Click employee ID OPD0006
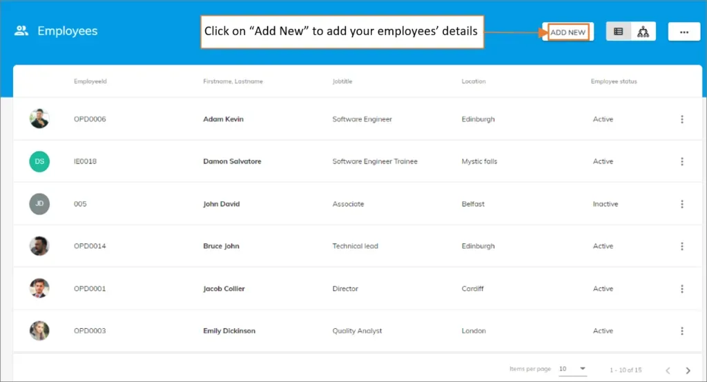The width and height of the screenshot is (707, 382). pos(90,119)
